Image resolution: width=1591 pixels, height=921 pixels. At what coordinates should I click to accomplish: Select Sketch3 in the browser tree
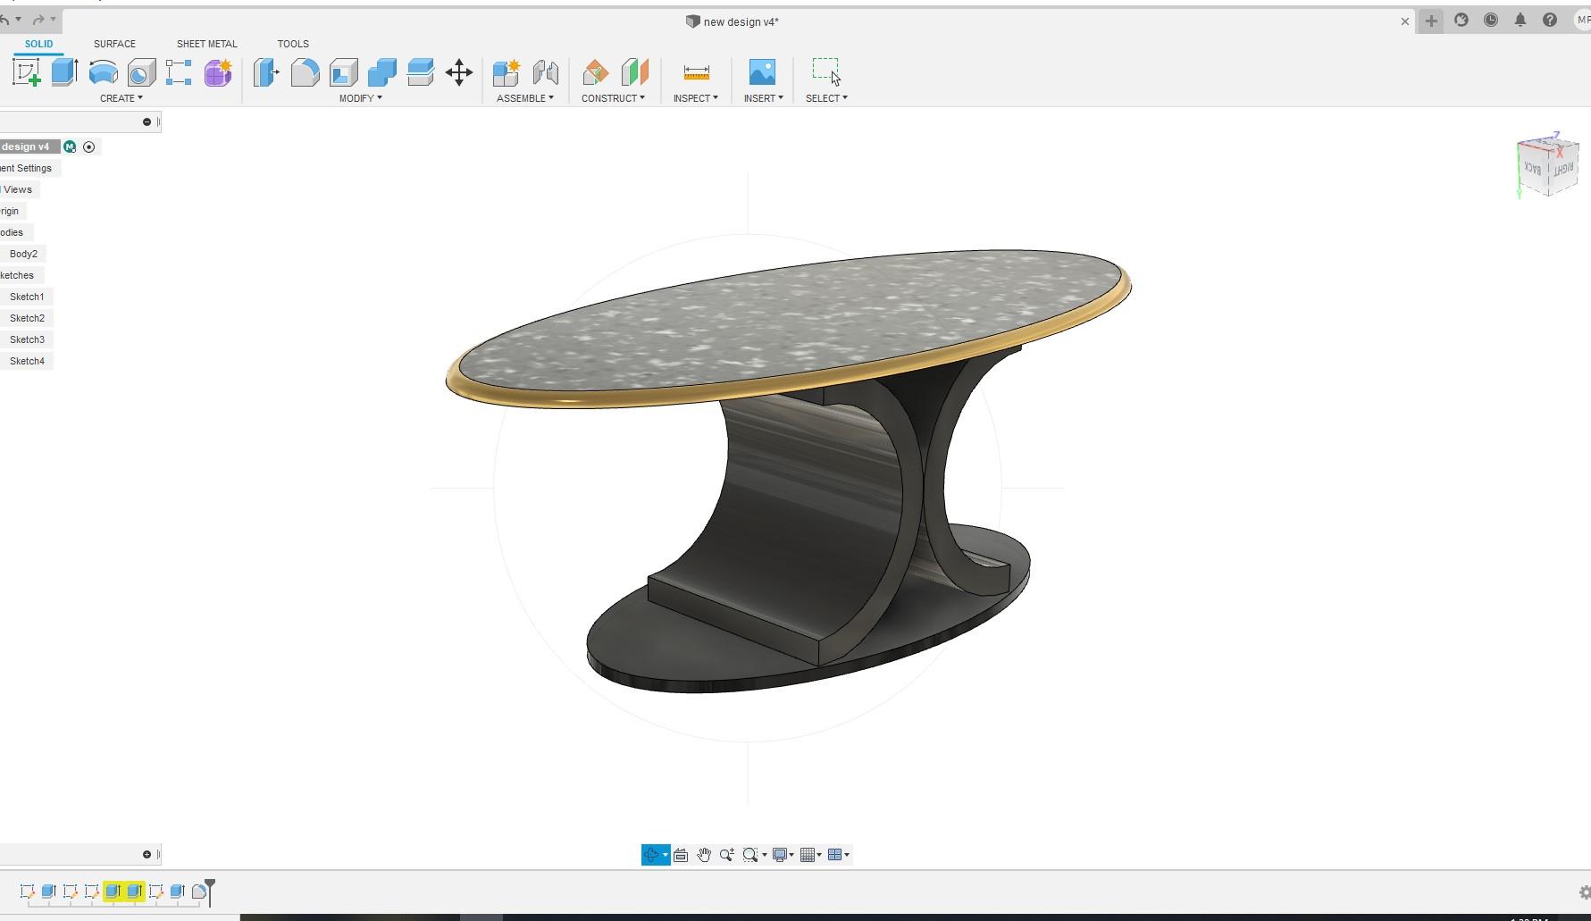(27, 339)
